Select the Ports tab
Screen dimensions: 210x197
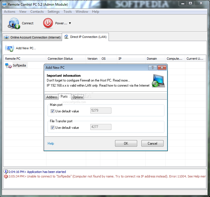[x=64, y=97]
